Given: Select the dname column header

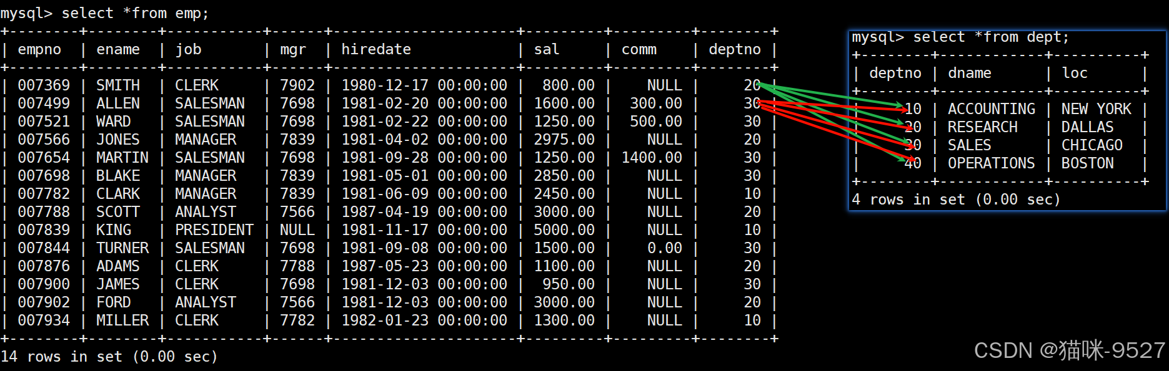Looking at the screenshot, I should point(970,73).
